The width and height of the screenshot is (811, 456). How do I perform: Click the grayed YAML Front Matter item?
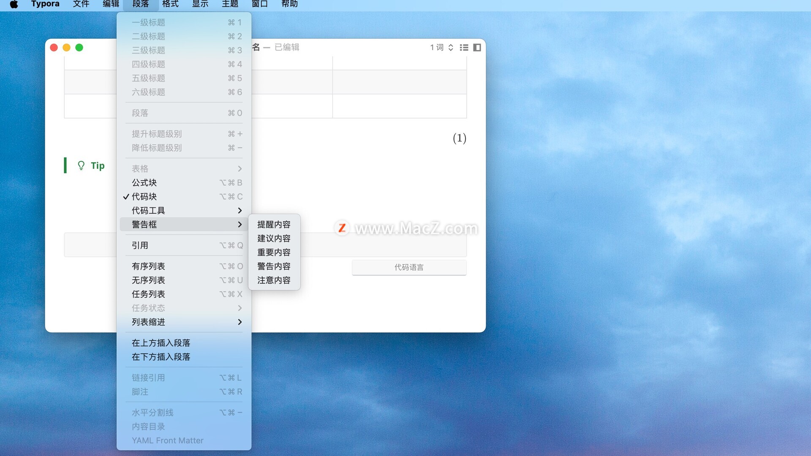click(184, 440)
